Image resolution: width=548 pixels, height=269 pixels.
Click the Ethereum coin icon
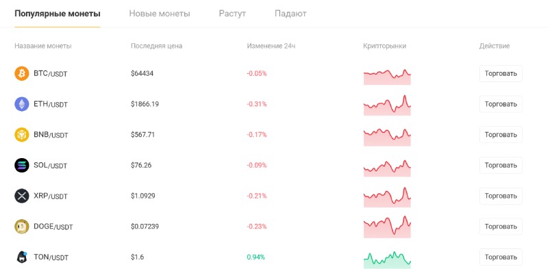tap(22, 104)
